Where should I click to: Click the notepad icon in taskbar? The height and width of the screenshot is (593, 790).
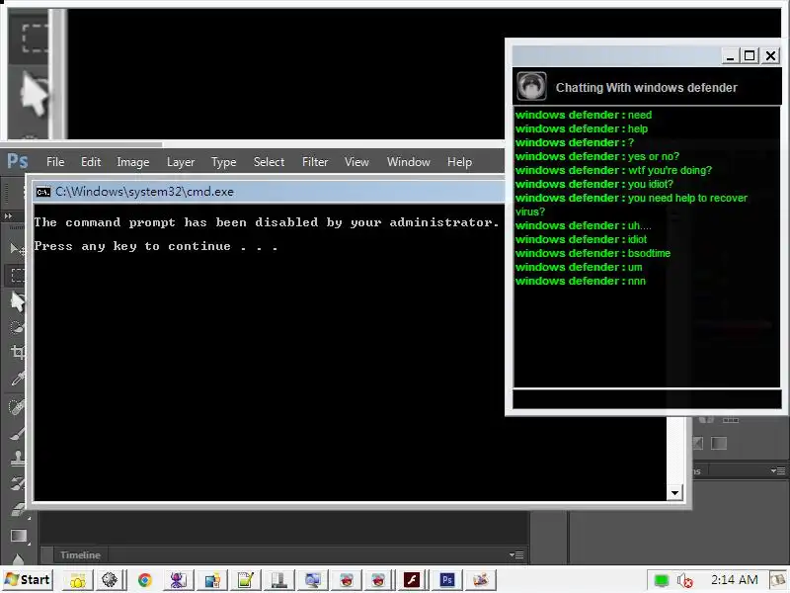pyautogui.click(x=245, y=580)
